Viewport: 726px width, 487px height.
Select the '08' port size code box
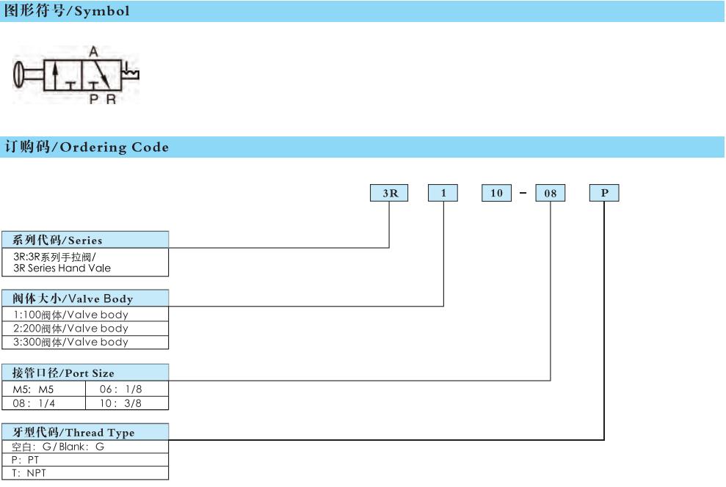coord(551,193)
